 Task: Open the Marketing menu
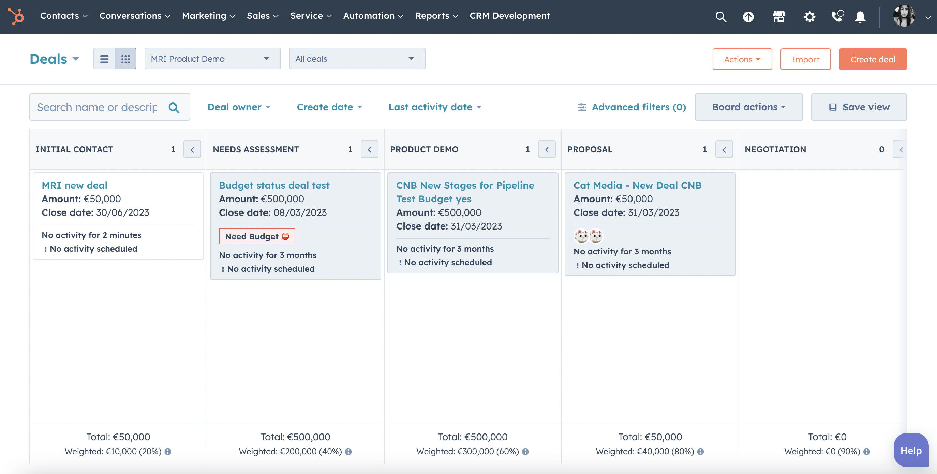pyautogui.click(x=208, y=16)
